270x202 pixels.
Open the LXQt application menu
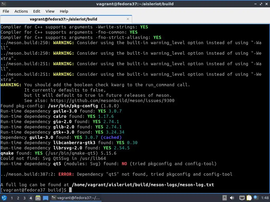point(4,198)
